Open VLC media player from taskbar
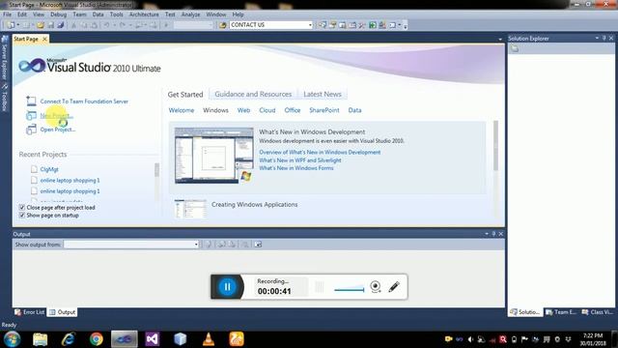 209,339
